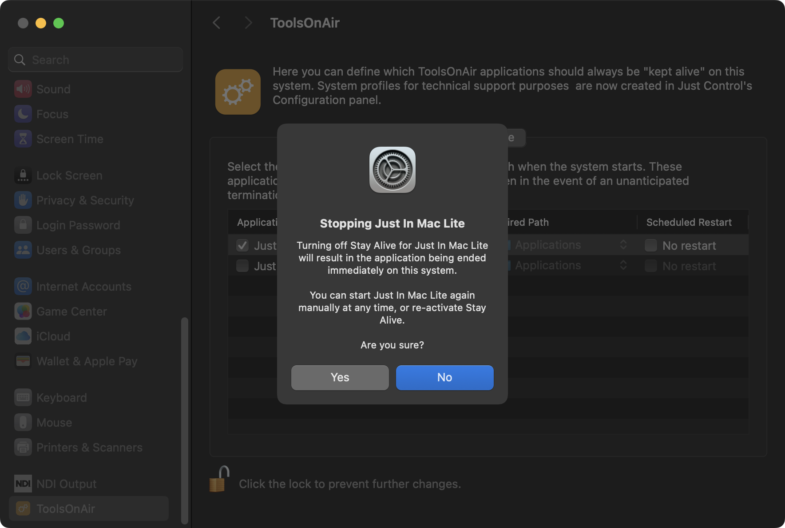
Task: Go back with the left chevron
Action: pyautogui.click(x=217, y=23)
